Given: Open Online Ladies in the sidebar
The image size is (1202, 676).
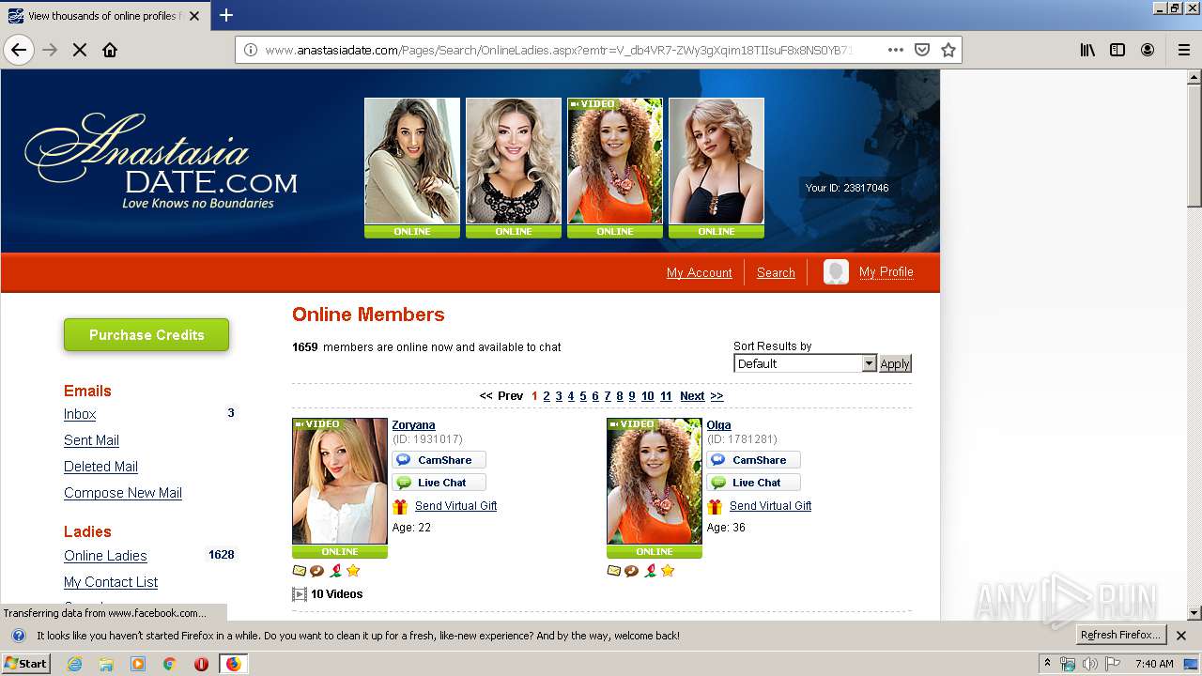Looking at the screenshot, I should coord(105,556).
